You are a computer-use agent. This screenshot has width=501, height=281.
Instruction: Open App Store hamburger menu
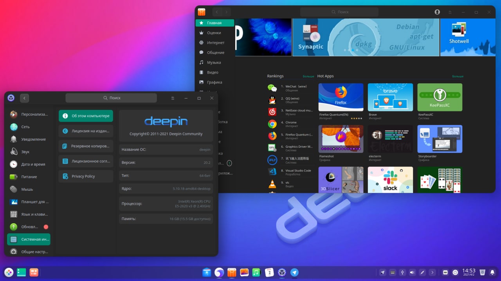(x=451, y=12)
